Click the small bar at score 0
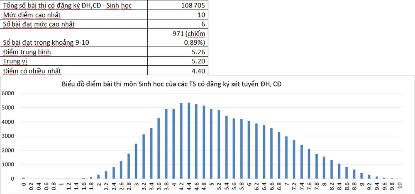 tap(24, 178)
